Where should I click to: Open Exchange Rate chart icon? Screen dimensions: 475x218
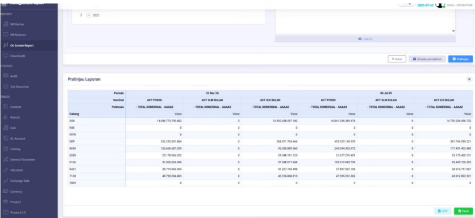click(6, 181)
